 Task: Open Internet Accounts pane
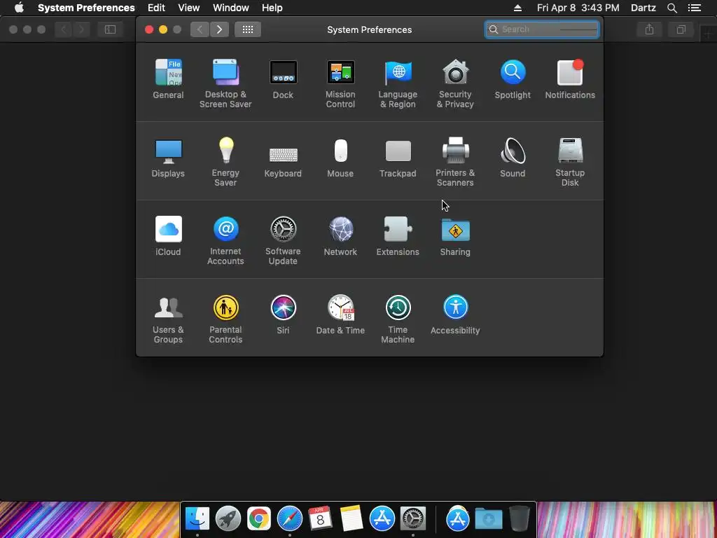(225, 241)
